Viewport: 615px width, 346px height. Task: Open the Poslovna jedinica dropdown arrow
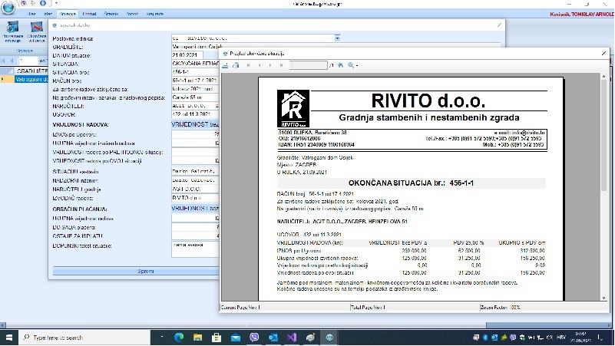[337, 38]
